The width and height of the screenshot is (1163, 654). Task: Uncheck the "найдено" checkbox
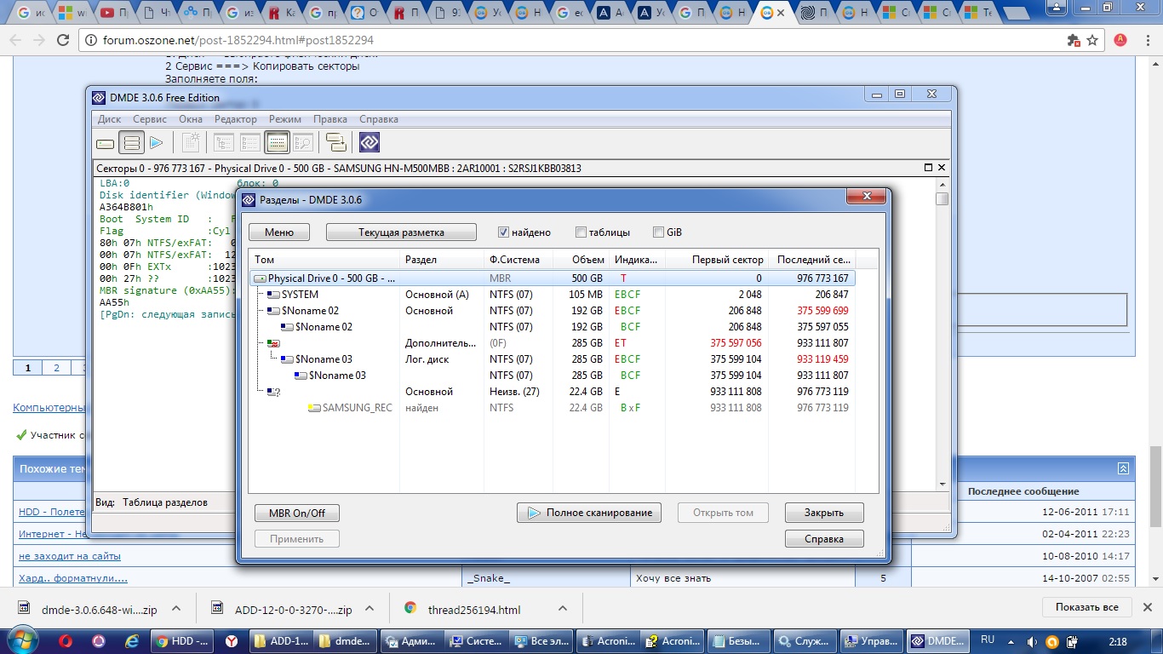pos(503,232)
